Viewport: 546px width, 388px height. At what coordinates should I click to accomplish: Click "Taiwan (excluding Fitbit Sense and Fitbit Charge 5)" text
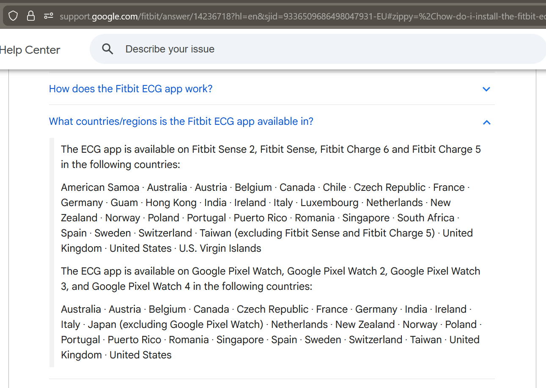[x=317, y=233]
